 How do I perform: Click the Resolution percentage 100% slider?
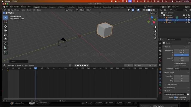coord(181,55)
